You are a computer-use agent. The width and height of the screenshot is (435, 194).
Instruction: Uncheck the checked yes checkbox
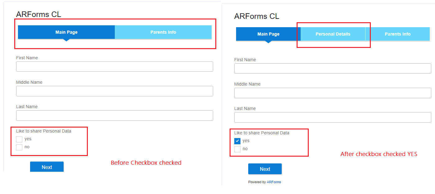(x=237, y=141)
